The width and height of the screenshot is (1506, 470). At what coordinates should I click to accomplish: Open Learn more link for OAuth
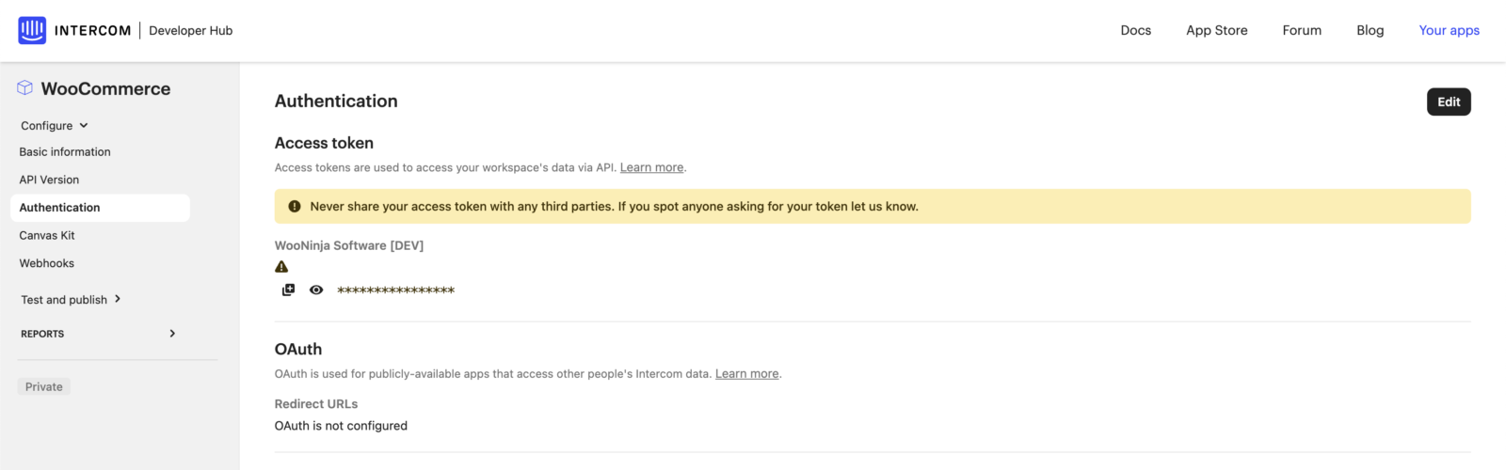click(x=746, y=374)
